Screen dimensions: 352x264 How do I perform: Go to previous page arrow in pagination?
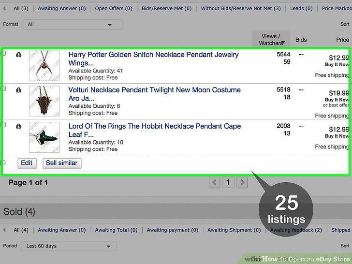[214, 182]
